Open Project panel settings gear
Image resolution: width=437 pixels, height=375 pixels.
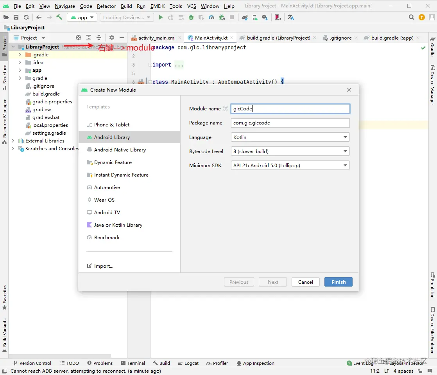click(x=112, y=38)
